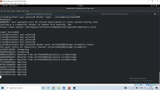Show hidden system tray icons
The height and width of the screenshot is (90, 160).
129,88
